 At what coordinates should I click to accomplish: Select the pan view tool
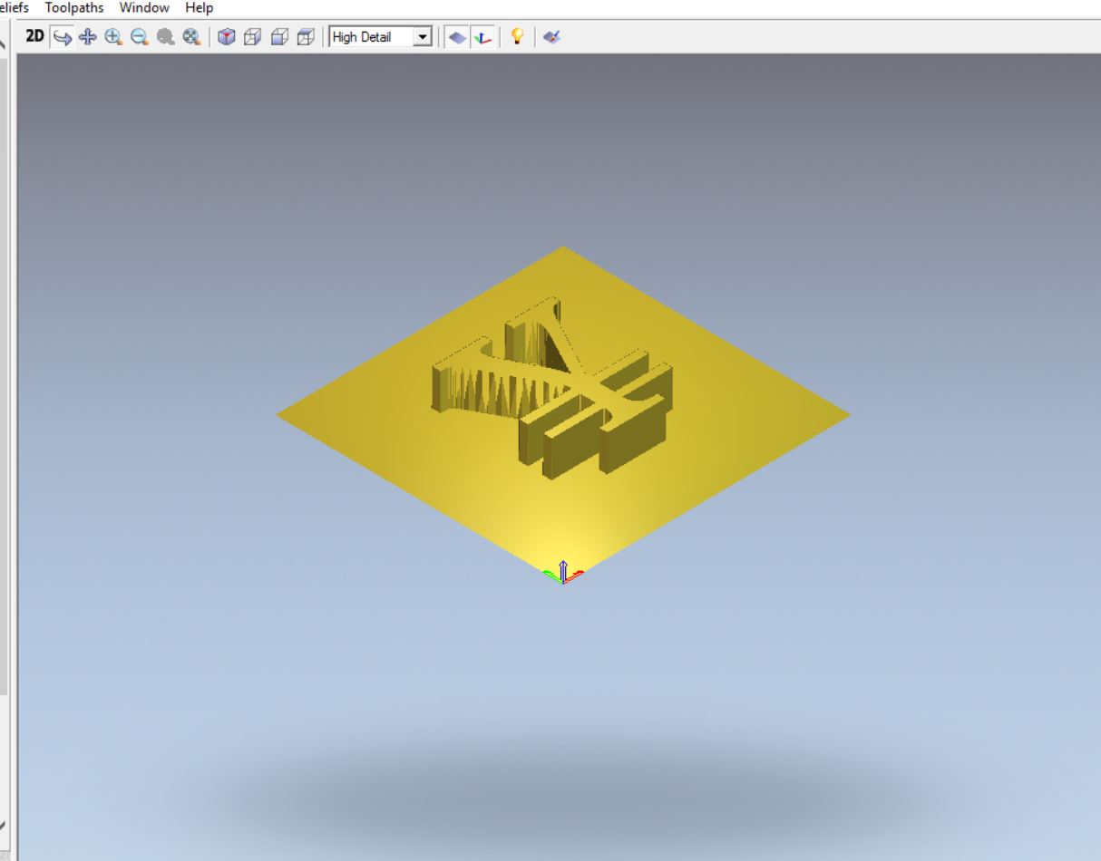[x=88, y=37]
